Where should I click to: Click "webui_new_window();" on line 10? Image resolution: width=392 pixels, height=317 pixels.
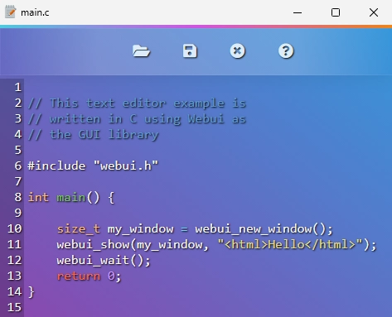pyautogui.click(x=264, y=229)
